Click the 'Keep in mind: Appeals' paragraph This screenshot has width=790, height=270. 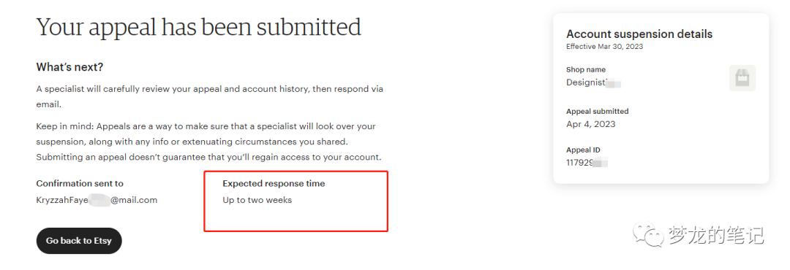[x=208, y=142]
